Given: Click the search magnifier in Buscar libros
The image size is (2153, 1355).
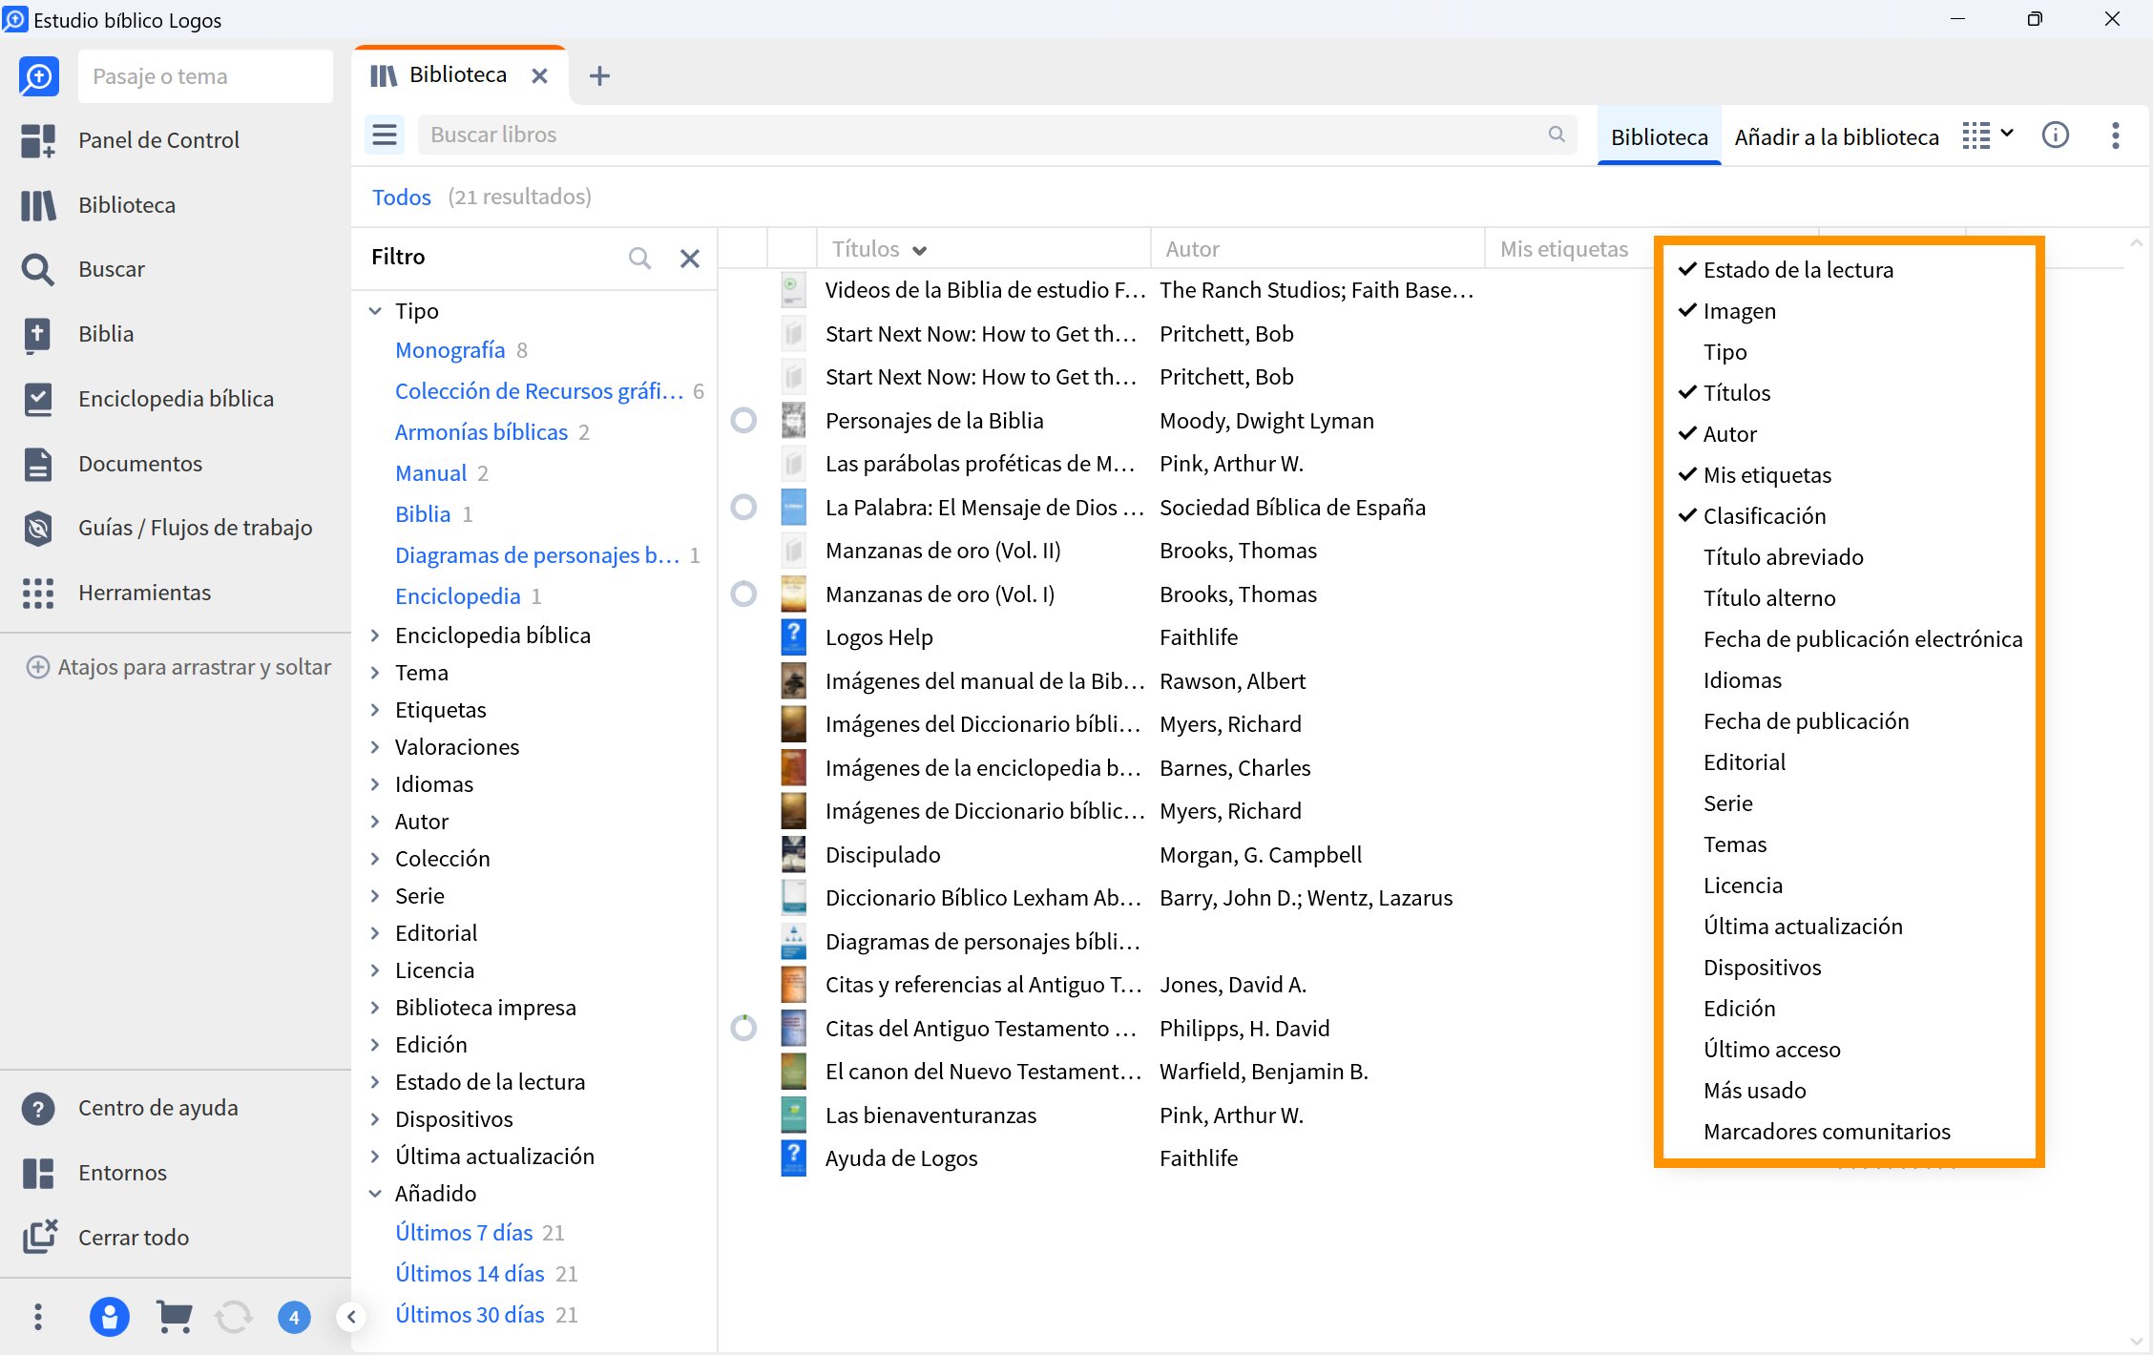Looking at the screenshot, I should [x=1557, y=135].
